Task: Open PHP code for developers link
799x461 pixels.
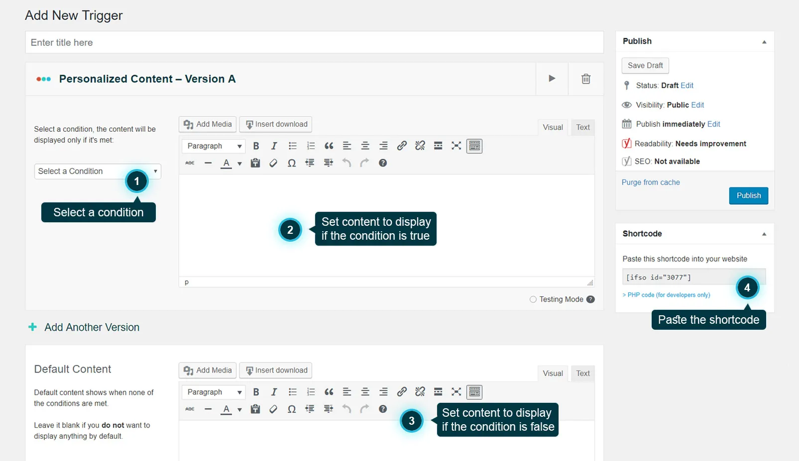Action: click(666, 294)
